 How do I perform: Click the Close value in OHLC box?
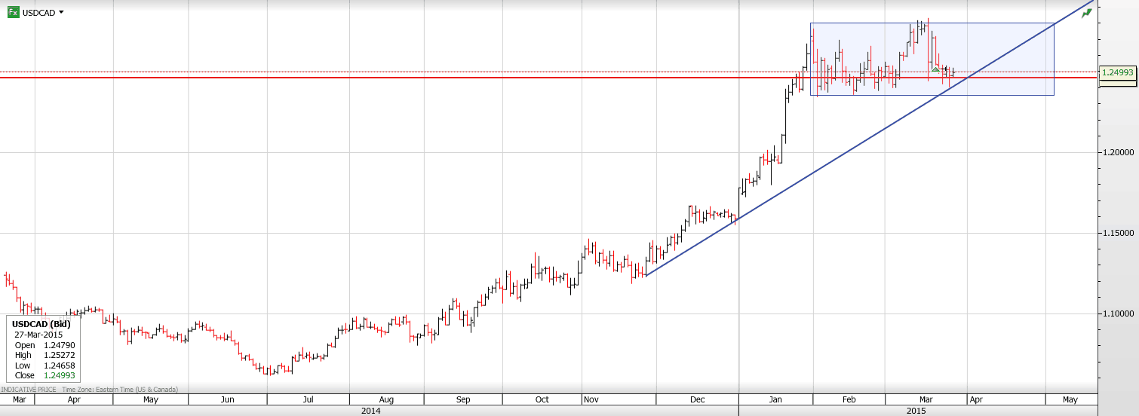click(x=59, y=375)
